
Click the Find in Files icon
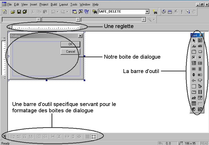pos(94,12)
